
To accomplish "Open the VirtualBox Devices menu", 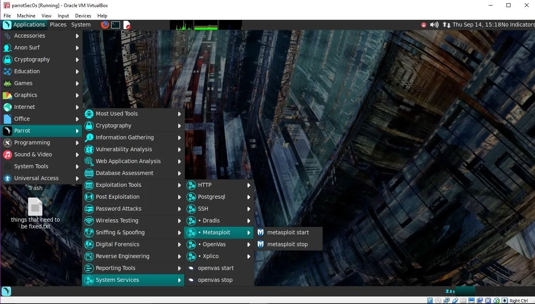I will tap(83, 16).
